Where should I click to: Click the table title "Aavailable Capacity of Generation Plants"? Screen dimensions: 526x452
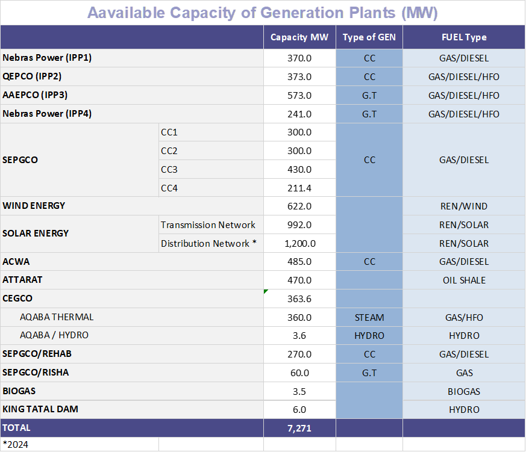(x=263, y=12)
